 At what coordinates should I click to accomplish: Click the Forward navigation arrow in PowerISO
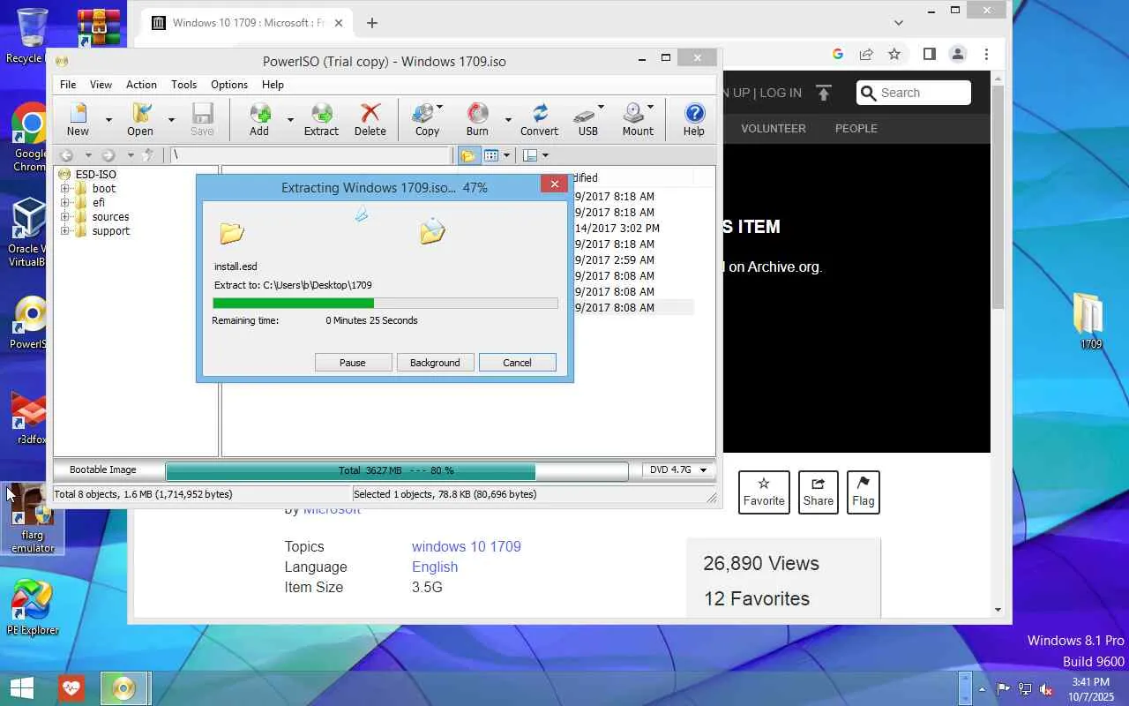click(x=108, y=155)
